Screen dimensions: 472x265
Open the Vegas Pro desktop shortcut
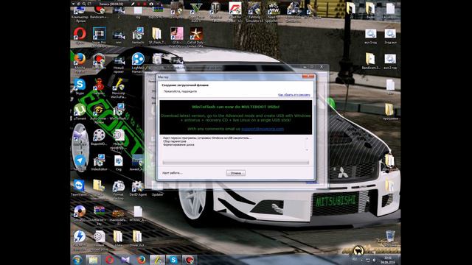99,36
